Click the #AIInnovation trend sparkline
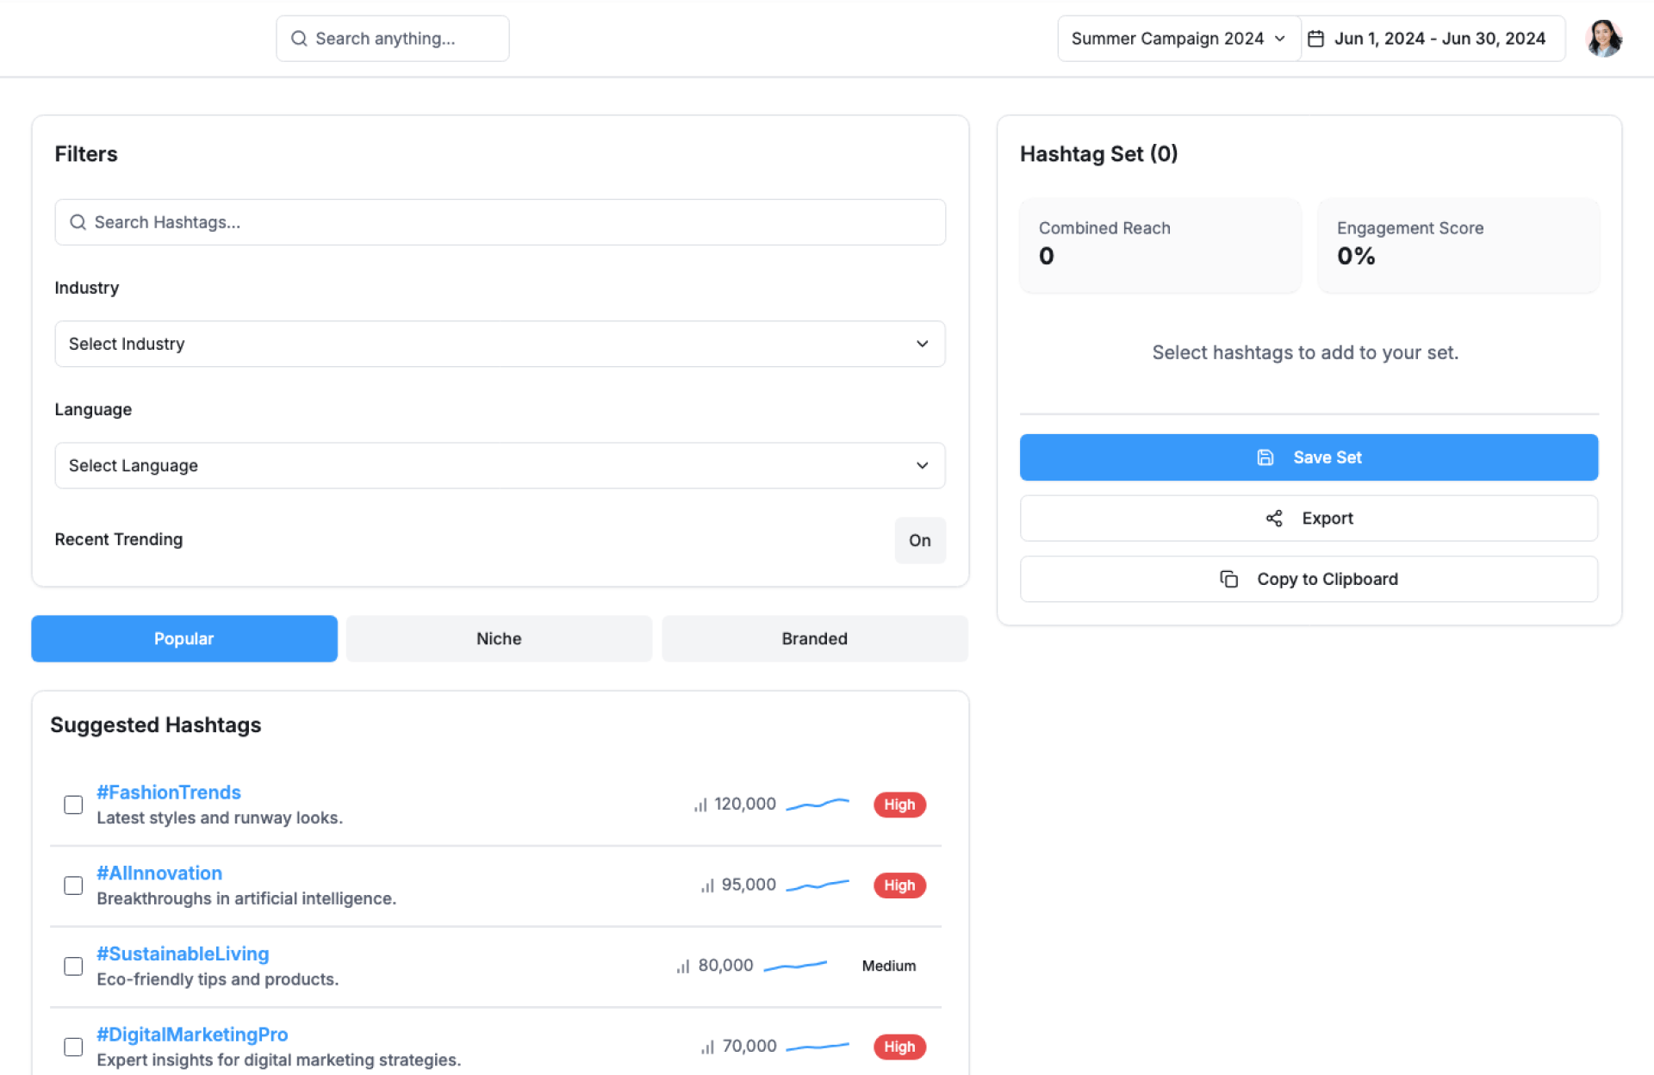Screen dimensions: 1654x1075 (817, 885)
